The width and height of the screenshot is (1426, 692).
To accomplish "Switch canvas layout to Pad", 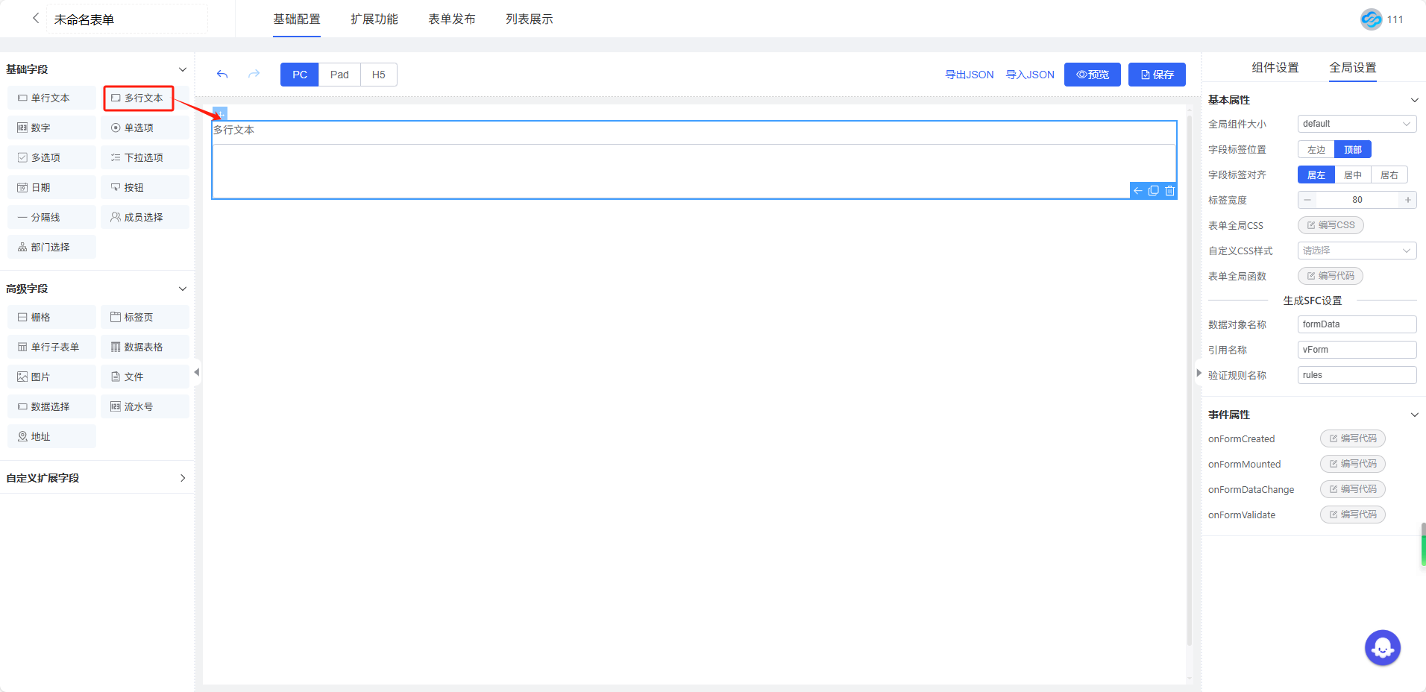I will 339,75.
